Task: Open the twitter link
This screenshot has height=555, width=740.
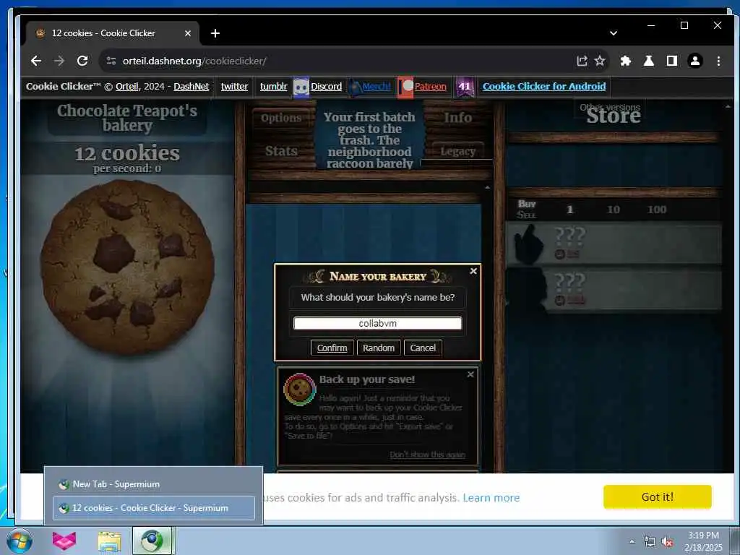Action: pos(235,87)
